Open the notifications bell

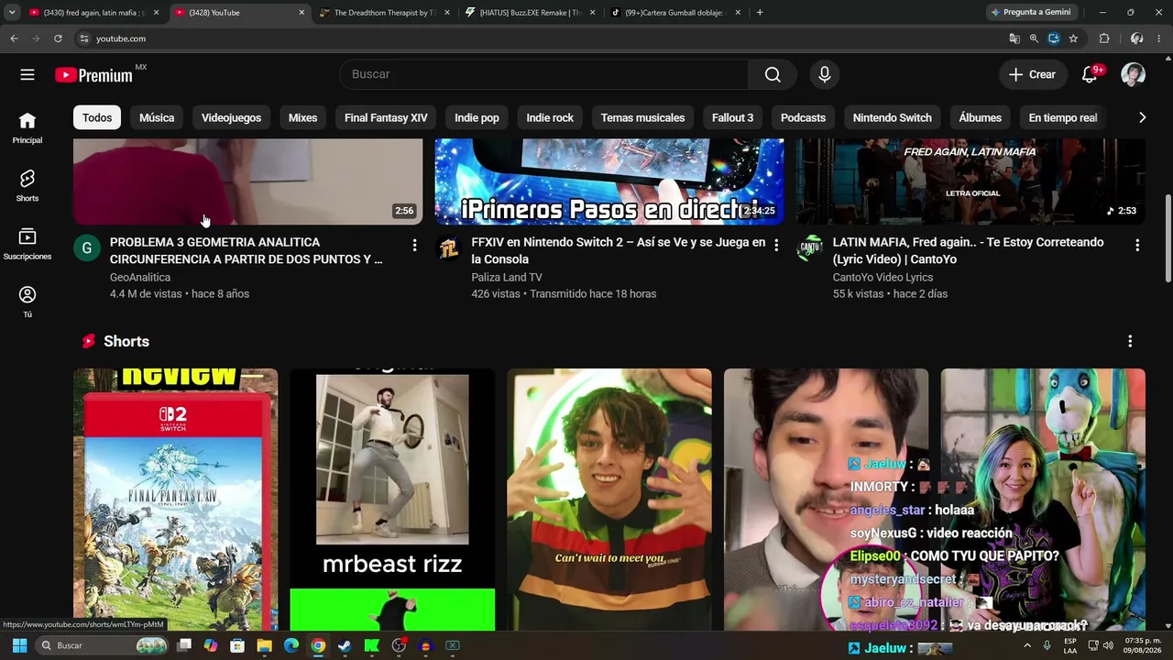coord(1090,74)
